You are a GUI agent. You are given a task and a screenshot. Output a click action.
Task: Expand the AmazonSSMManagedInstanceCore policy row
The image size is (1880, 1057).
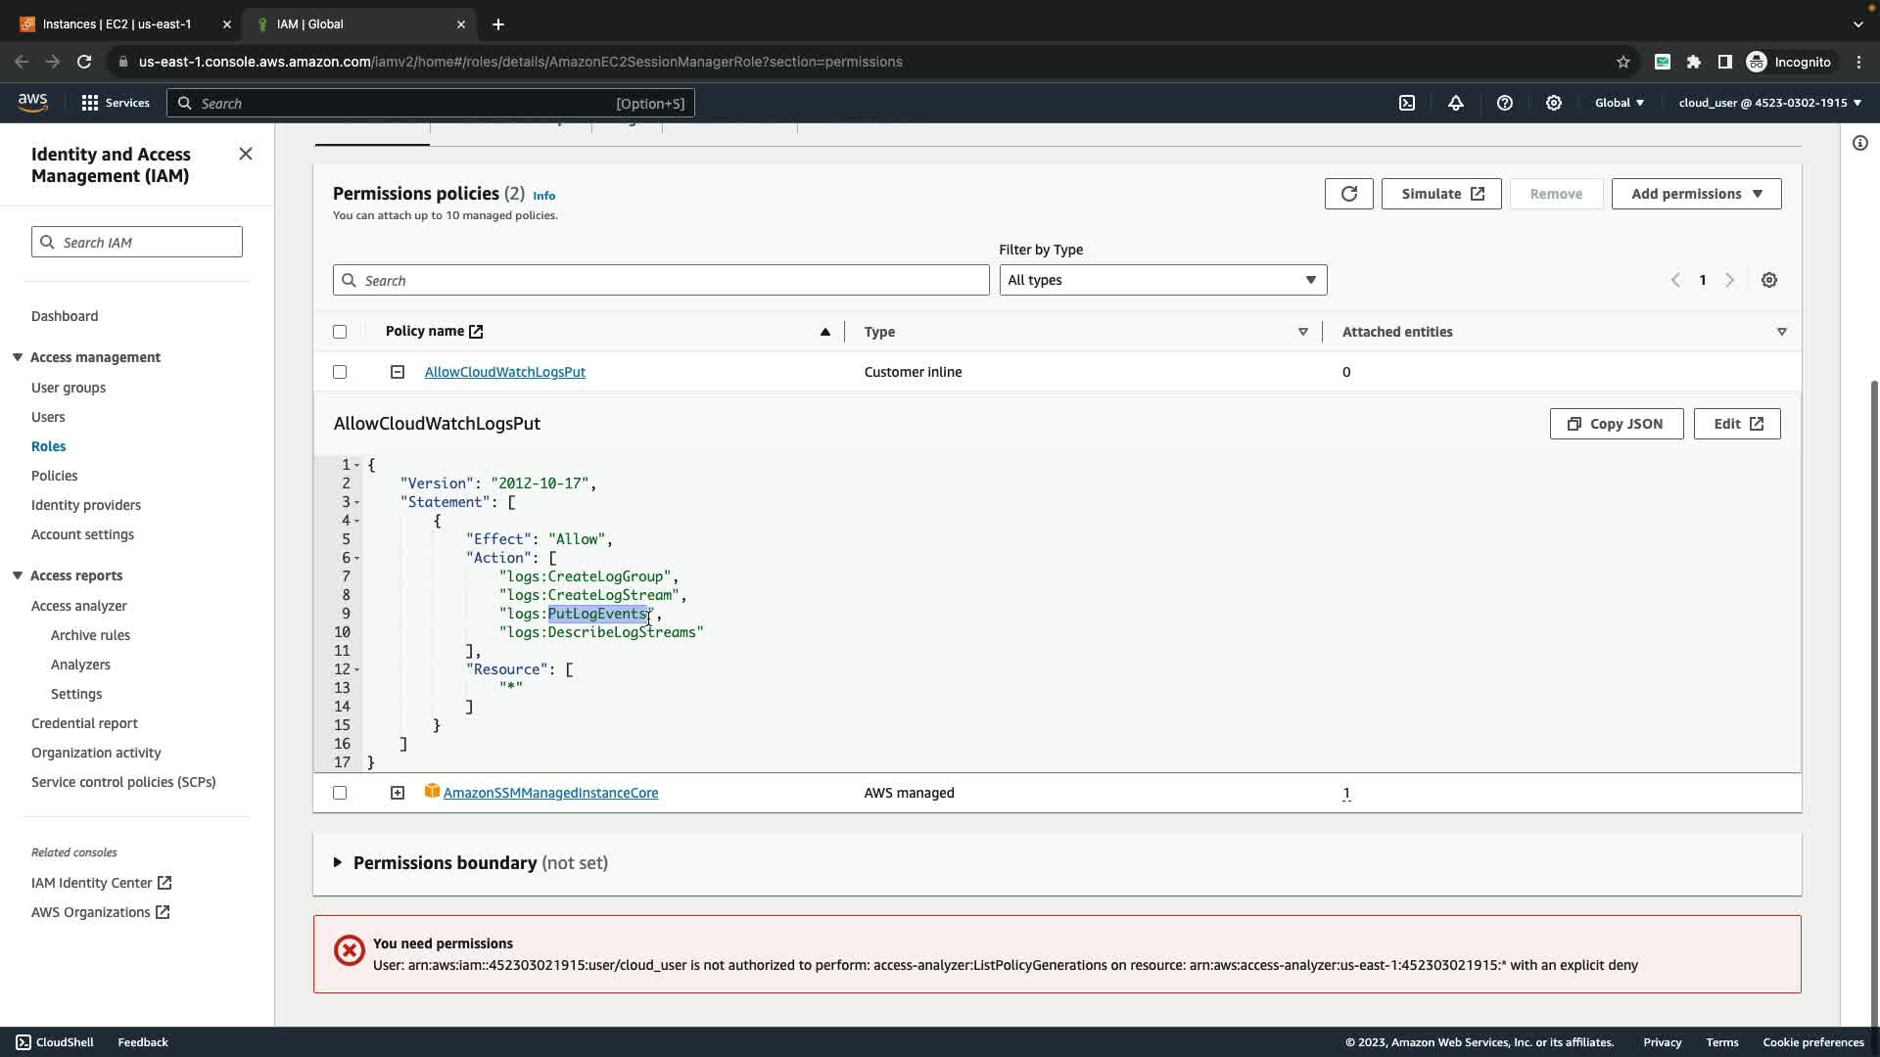click(x=398, y=793)
